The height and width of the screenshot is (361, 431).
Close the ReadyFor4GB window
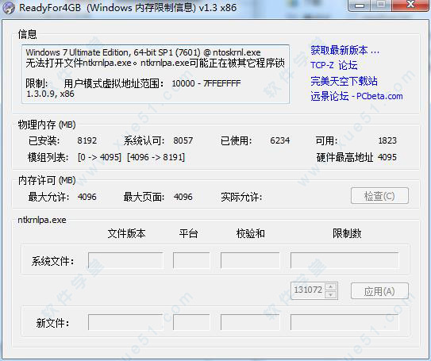click(x=410, y=5)
